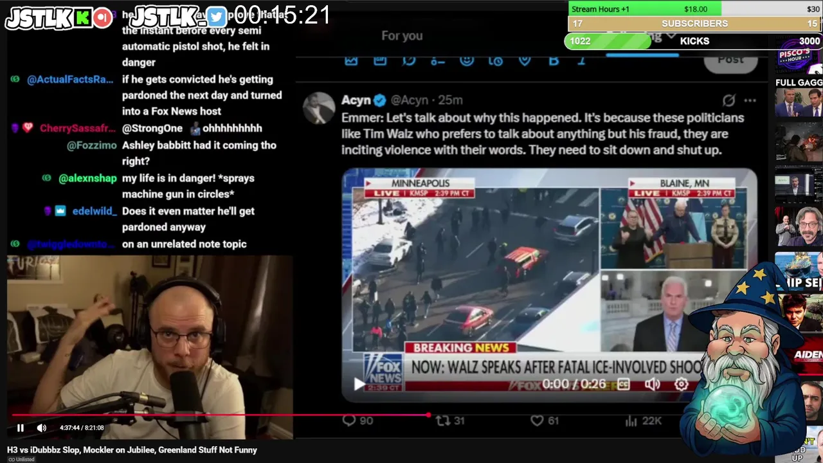Open the Acyn display name link

pyautogui.click(x=356, y=100)
